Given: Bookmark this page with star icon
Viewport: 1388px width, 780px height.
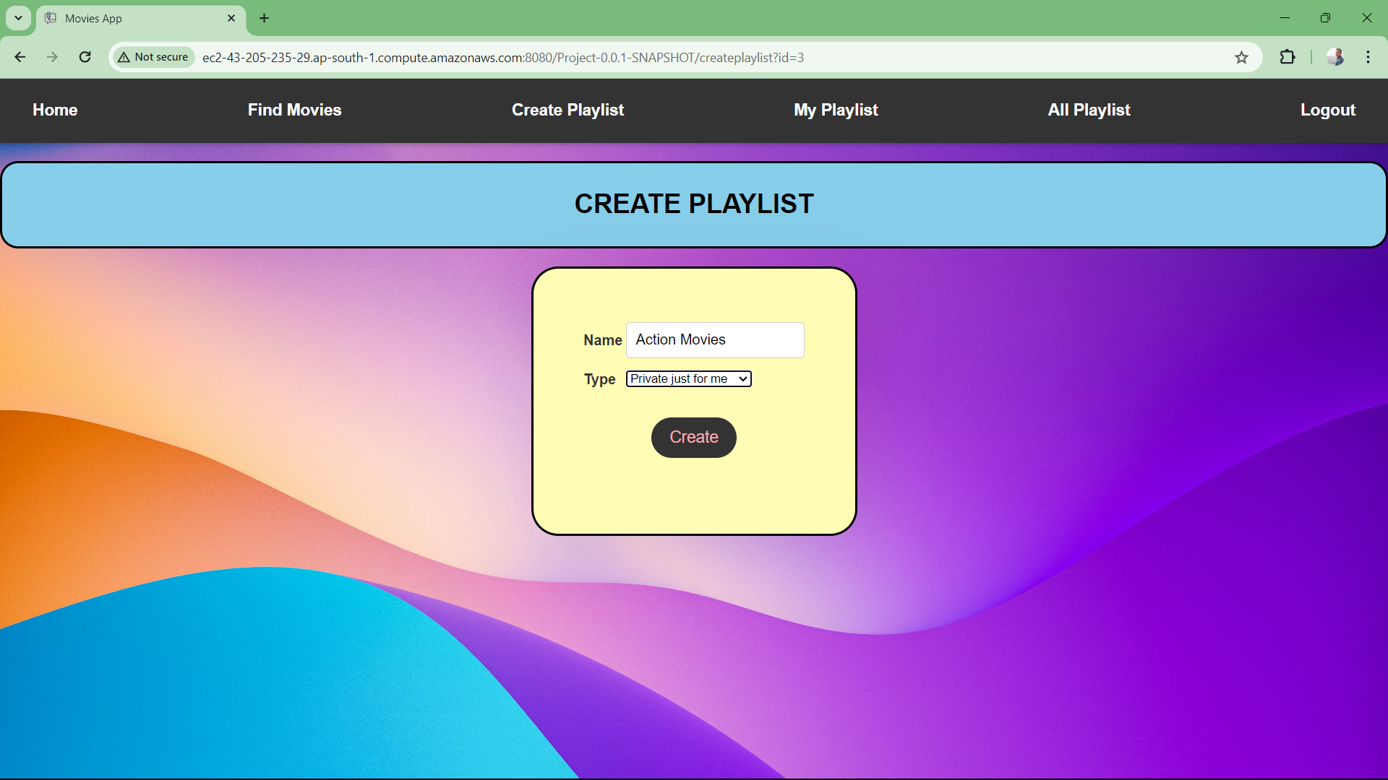Looking at the screenshot, I should pyautogui.click(x=1241, y=57).
